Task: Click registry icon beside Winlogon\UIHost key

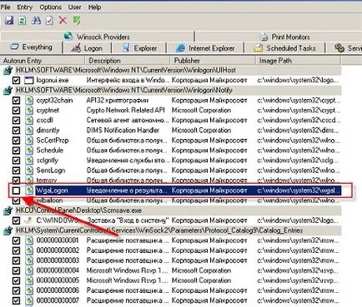Action: click(x=8, y=71)
